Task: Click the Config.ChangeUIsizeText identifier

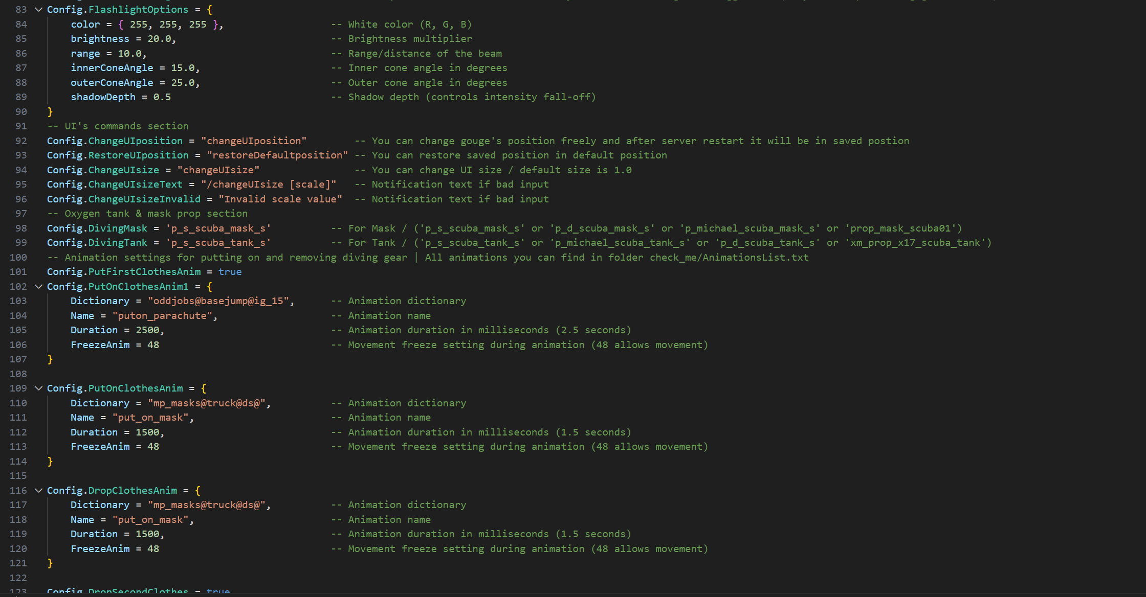Action: (x=115, y=185)
